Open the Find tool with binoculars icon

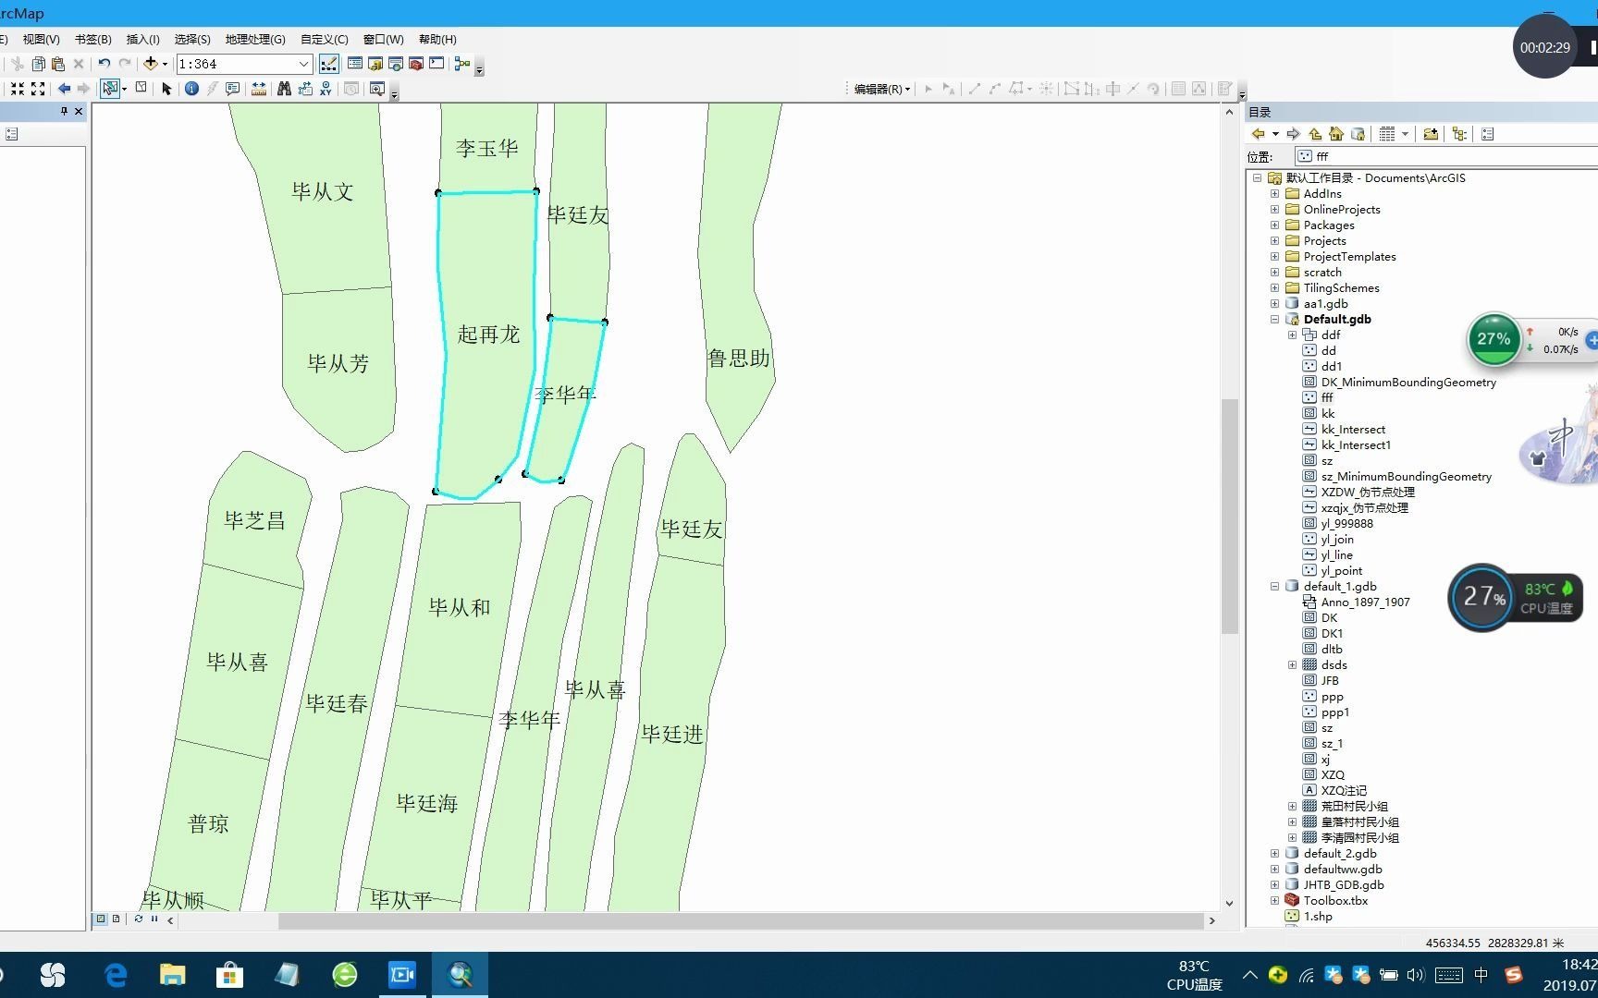(x=285, y=90)
